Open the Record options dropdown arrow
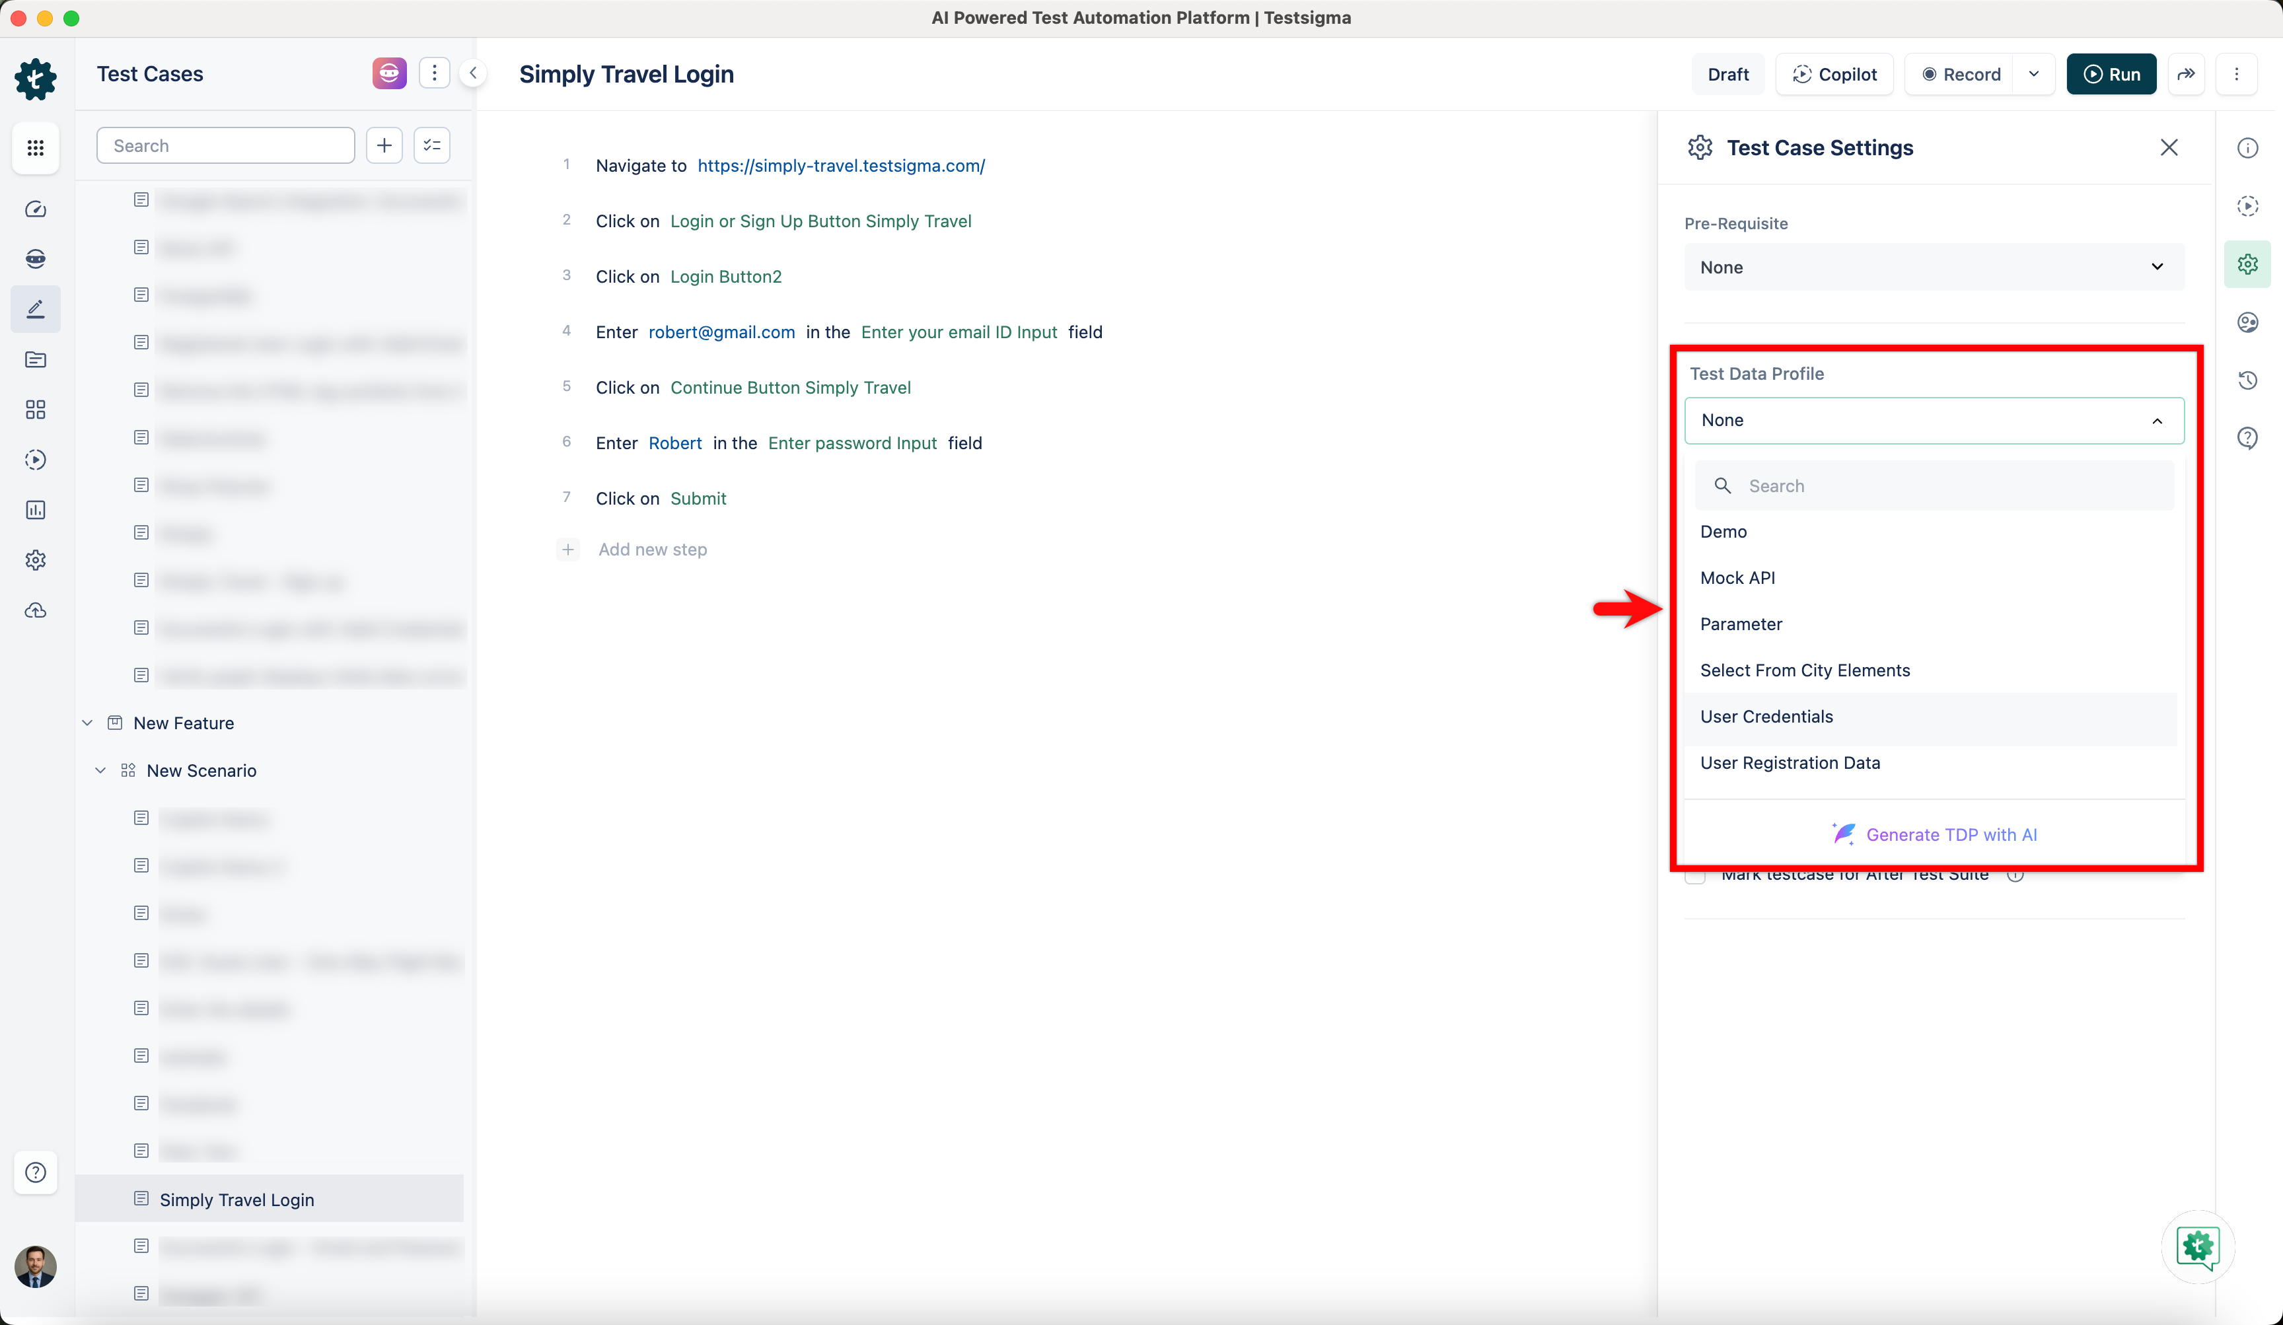The width and height of the screenshot is (2283, 1325). pyautogui.click(x=2034, y=74)
